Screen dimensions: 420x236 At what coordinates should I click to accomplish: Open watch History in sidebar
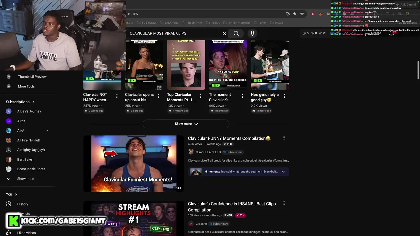pyautogui.click(x=23, y=204)
